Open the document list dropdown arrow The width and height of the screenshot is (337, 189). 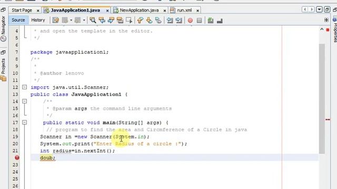[x=319, y=9]
